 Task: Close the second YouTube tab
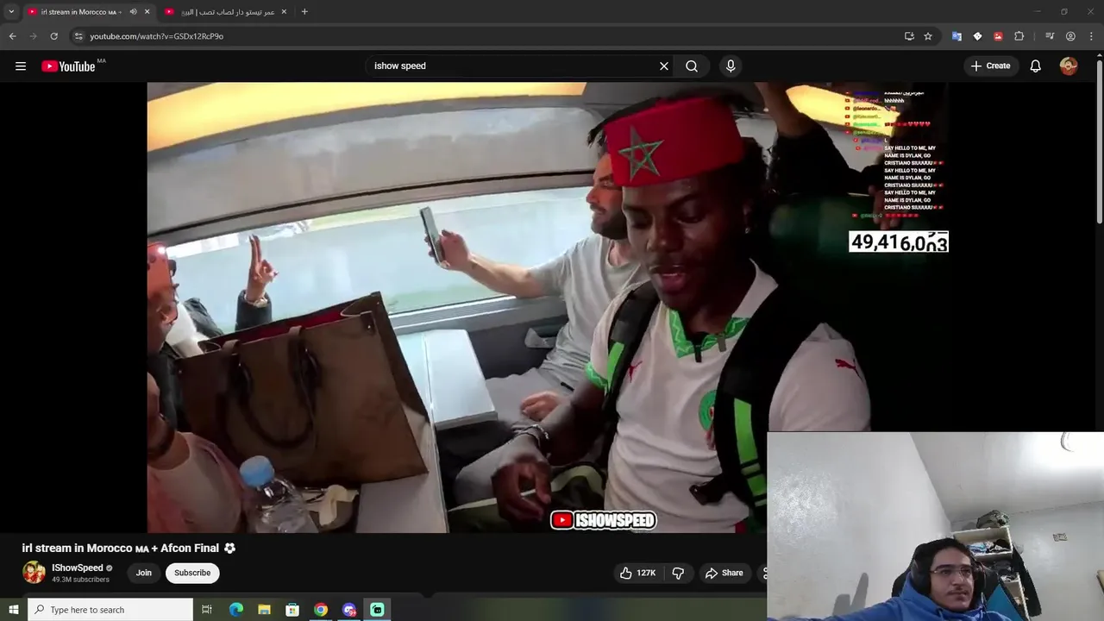coord(284,12)
